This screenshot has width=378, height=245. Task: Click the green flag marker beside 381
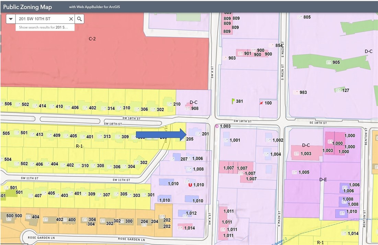point(233,101)
